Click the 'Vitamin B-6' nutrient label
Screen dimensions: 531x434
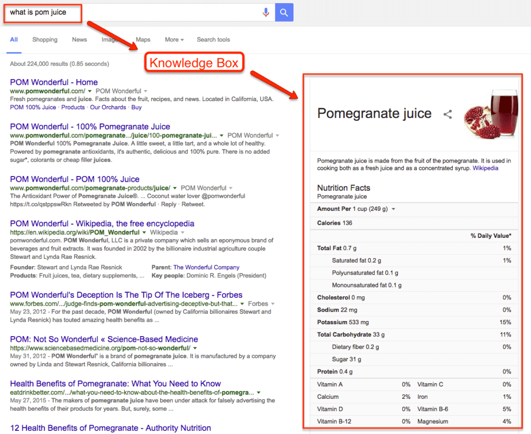click(x=433, y=409)
